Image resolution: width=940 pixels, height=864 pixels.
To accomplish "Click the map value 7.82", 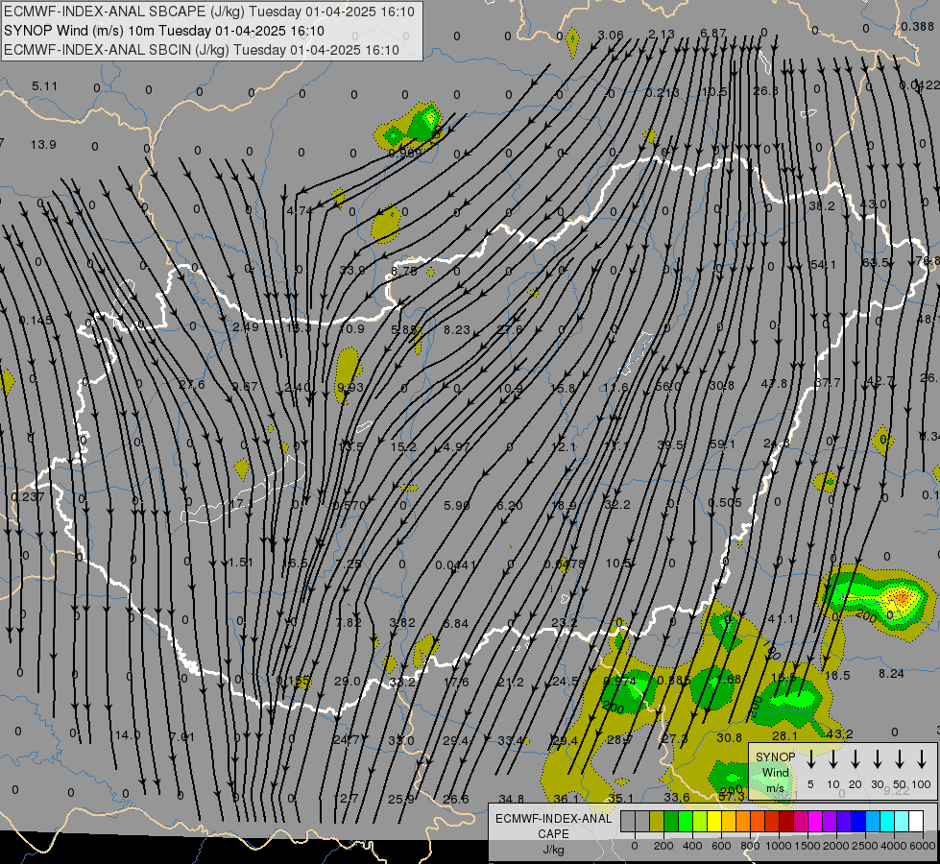I will click(x=349, y=622).
